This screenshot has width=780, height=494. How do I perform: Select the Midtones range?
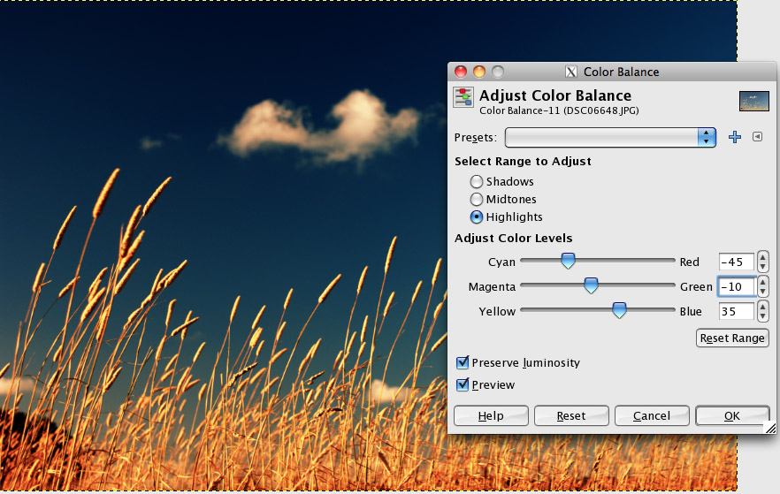click(477, 200)
